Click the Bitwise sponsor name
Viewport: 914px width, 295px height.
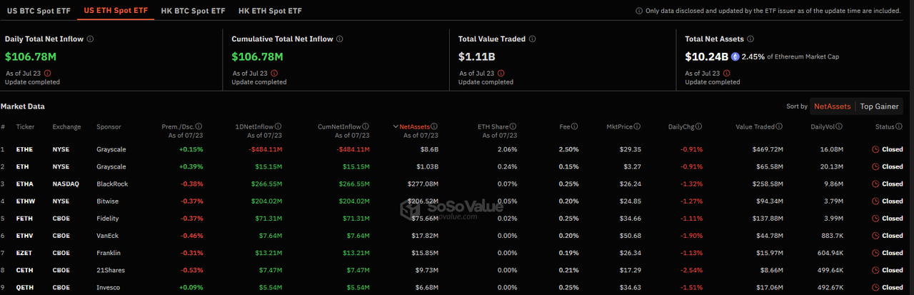point(109,201)
